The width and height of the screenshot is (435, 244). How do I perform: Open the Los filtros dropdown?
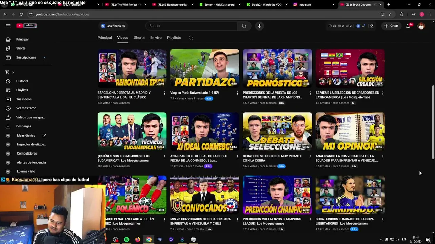point(113,26)
